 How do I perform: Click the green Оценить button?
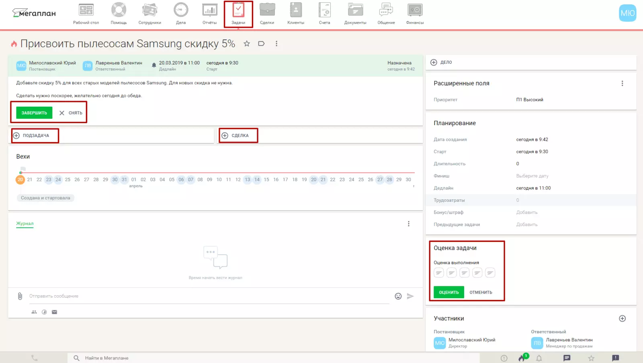(x=449, y=292)
